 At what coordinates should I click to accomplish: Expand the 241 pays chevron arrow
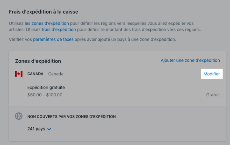49,129
